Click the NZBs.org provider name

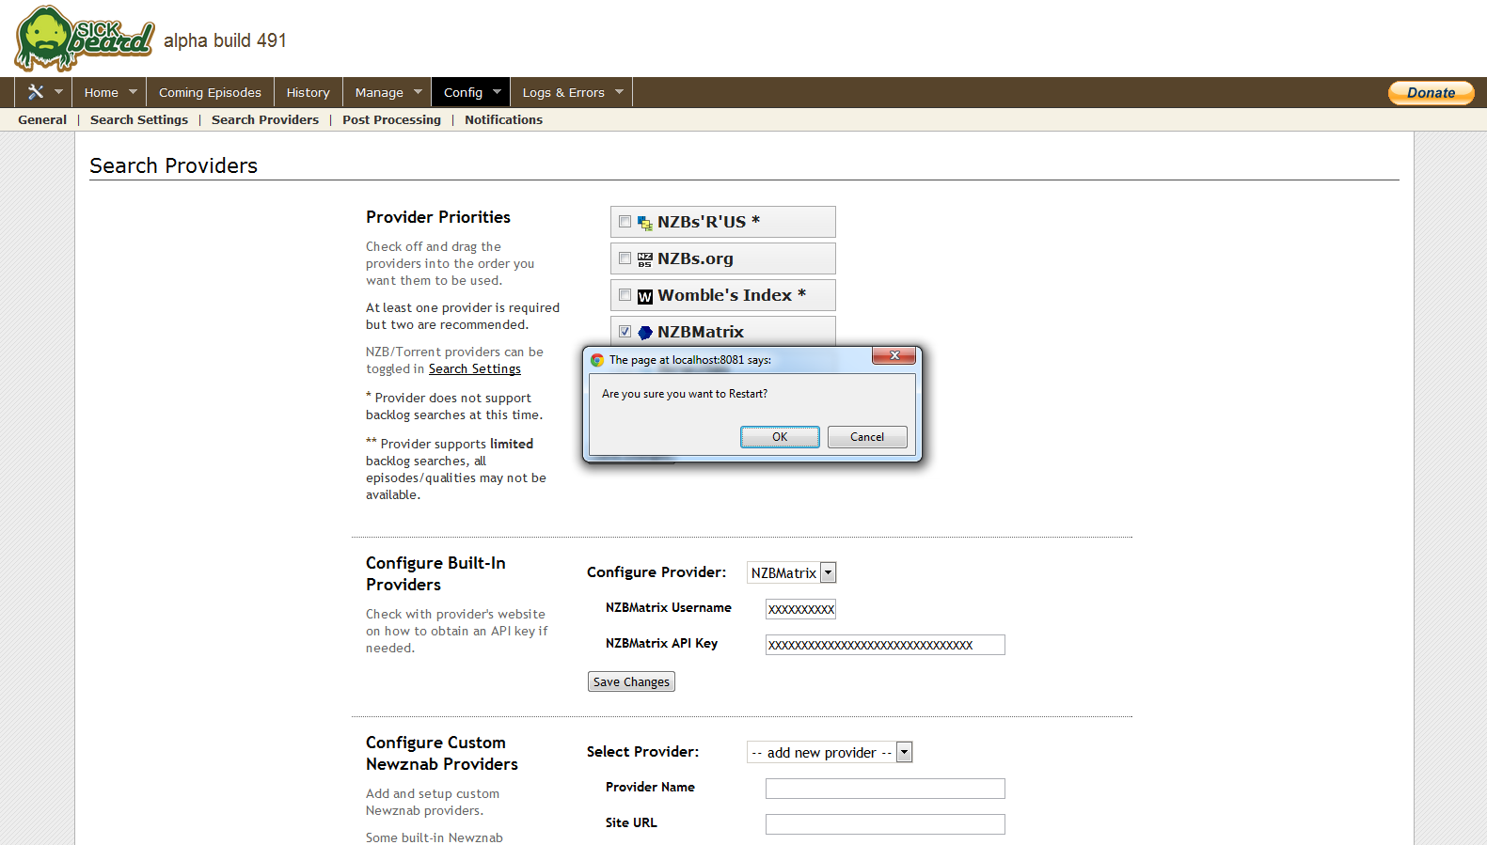[x=695, y=258]
